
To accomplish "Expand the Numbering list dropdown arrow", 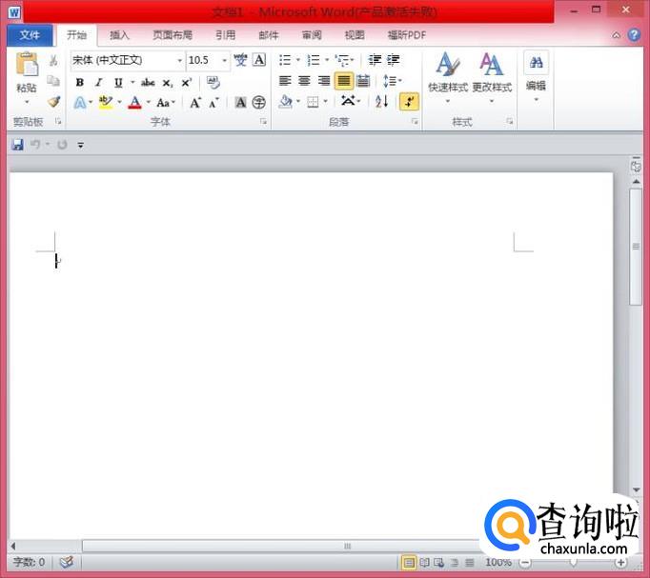I will 327,60.
